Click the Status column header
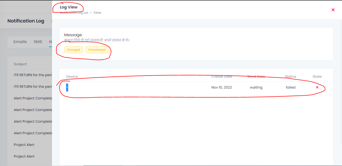 [x=291, y=77]
